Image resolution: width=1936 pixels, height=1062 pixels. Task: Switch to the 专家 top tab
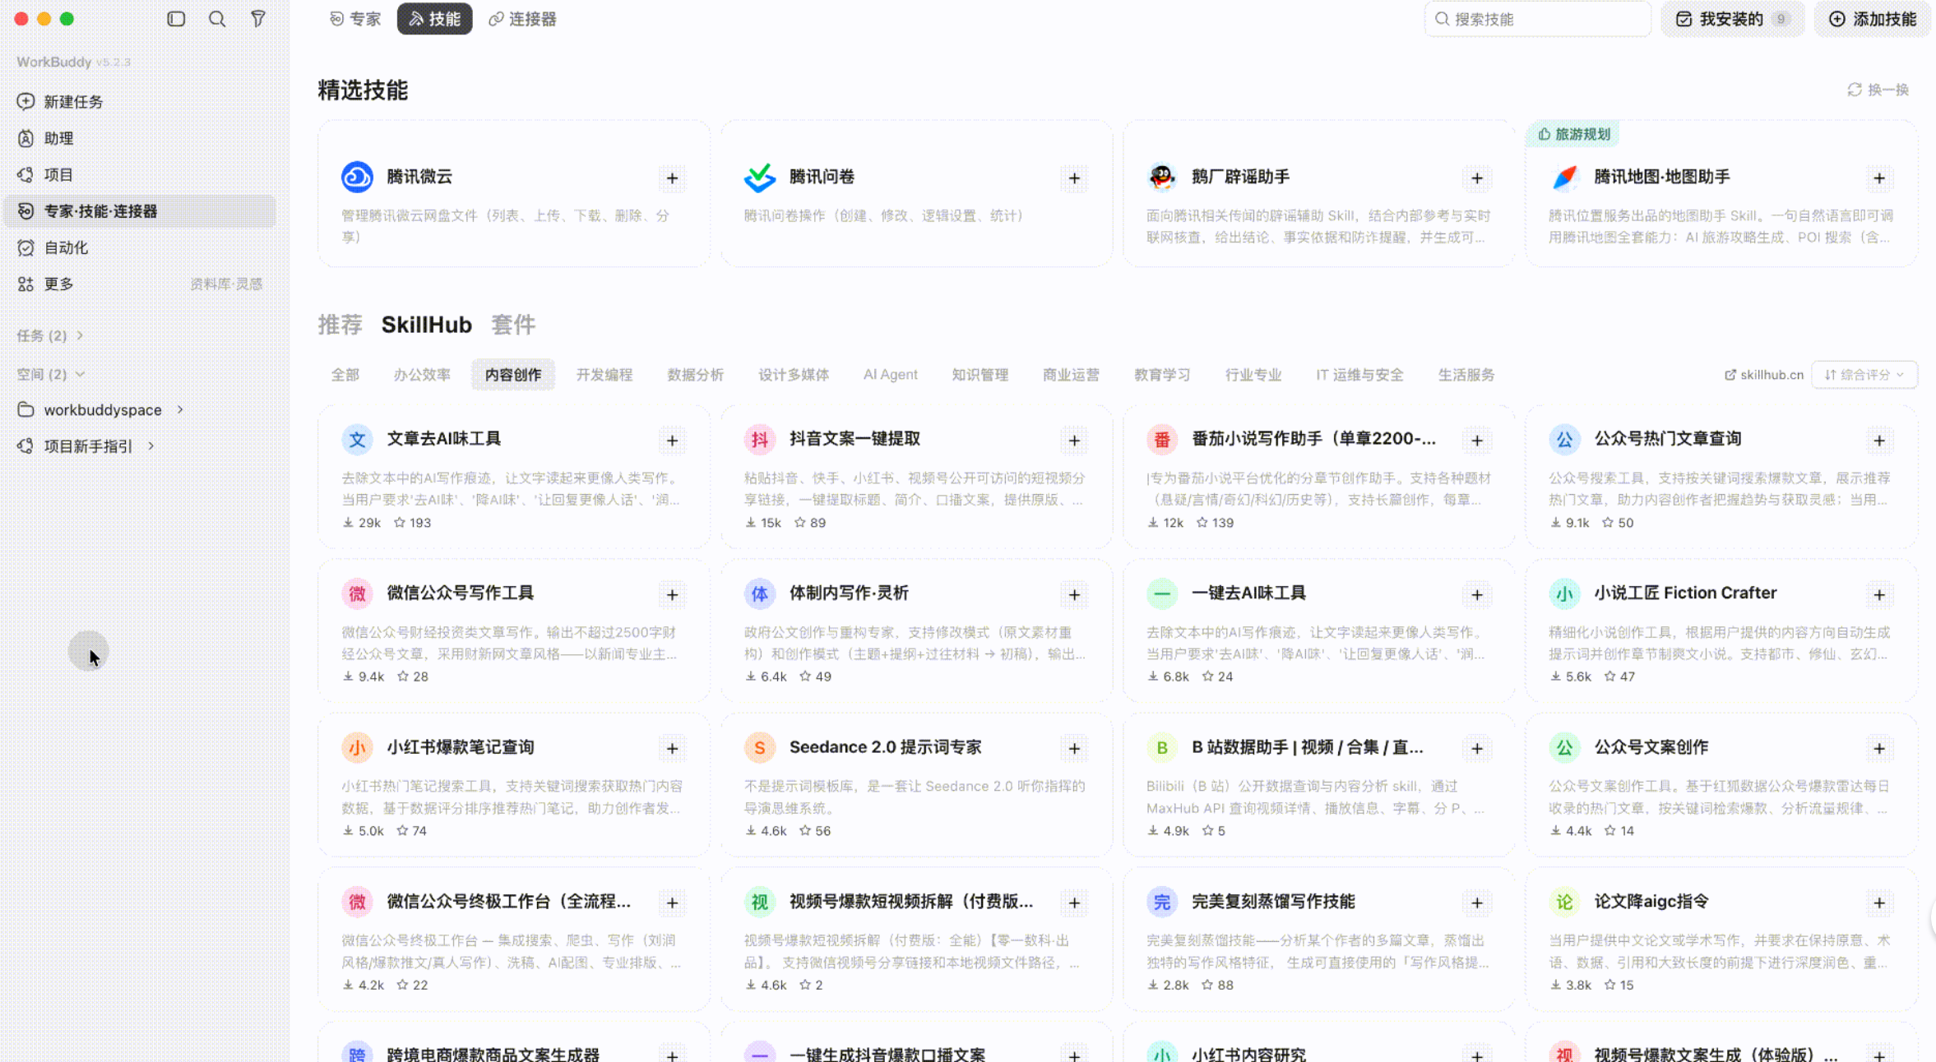[355, 19]
